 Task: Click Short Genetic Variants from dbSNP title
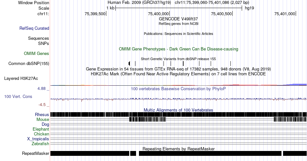(178, 59)
